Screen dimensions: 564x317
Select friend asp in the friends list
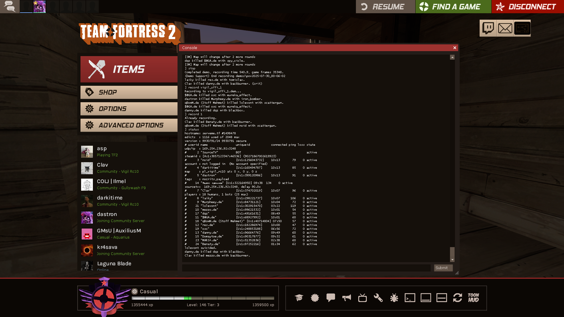click(x=129, y=152)
